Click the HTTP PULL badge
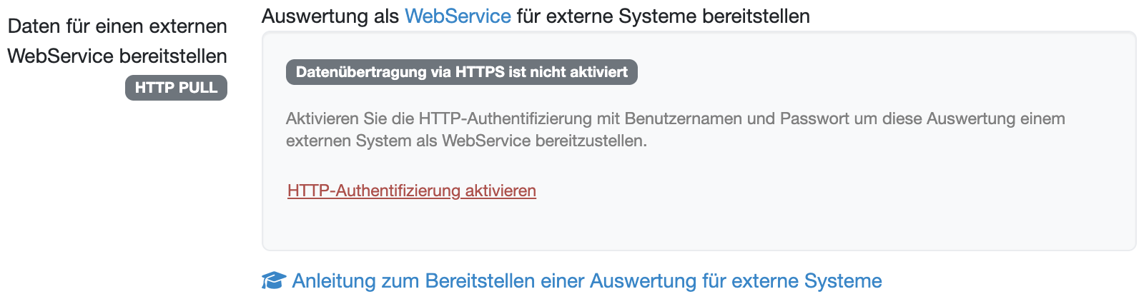1144x304 pixels. coord(176,88)
